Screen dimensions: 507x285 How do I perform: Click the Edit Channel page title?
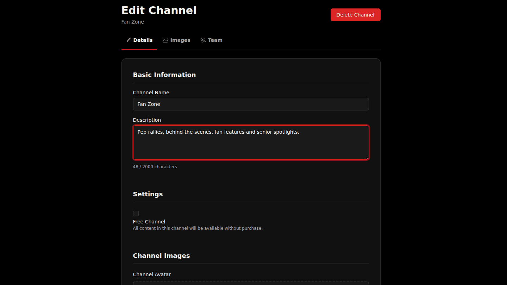click(159, 10)
